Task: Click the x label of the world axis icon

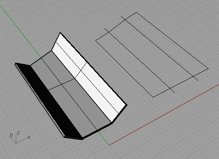Action: (x=29, y=137)
